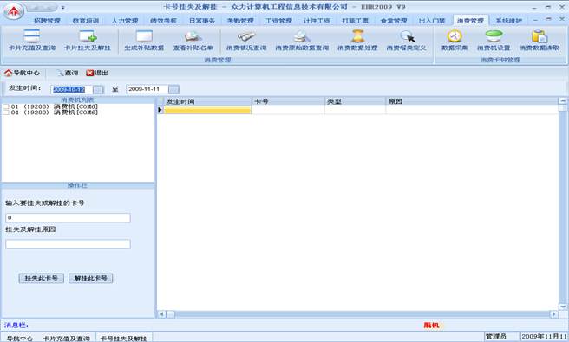Click the red 脱机 status text

click(x=431, y=326)
